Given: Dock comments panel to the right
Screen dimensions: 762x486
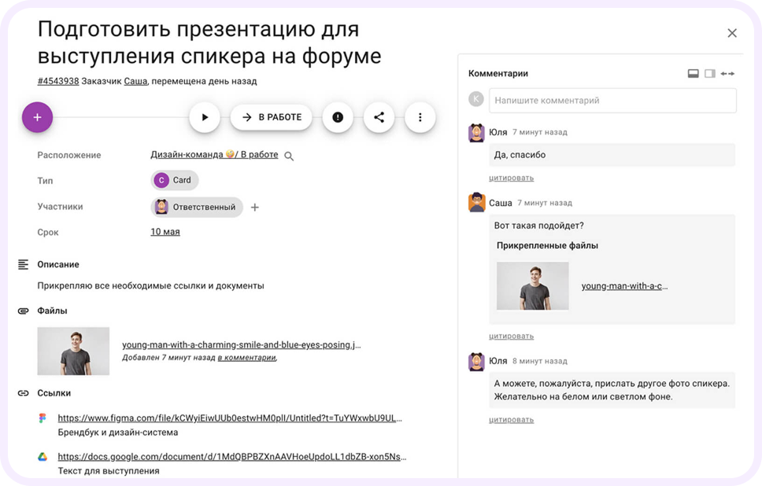Looking at the screenshot, I should [x=710, y=74].
